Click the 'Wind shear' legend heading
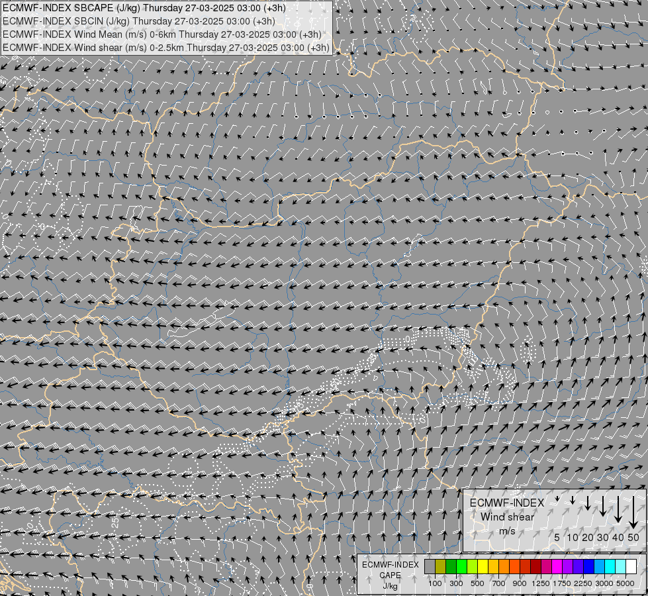 coord(508,517)
